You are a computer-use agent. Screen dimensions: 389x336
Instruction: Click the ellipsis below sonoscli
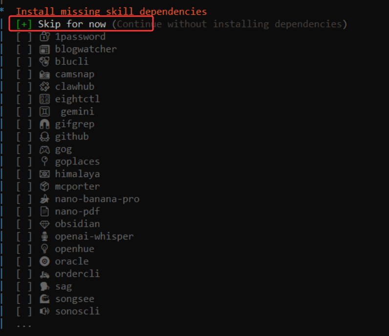(x=24, y=324)
